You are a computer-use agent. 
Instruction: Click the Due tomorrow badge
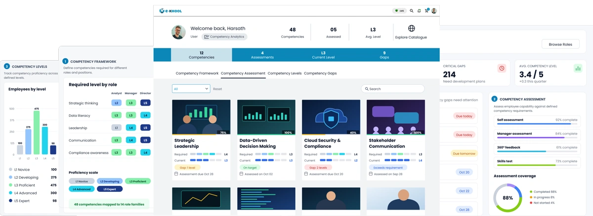point(464,153)
